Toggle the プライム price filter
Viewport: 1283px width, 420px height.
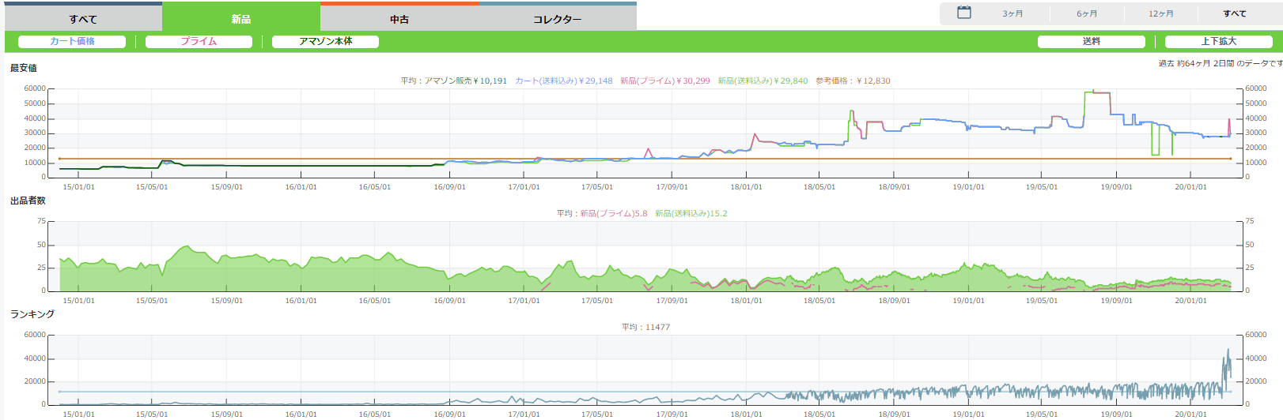pos(199,42)
